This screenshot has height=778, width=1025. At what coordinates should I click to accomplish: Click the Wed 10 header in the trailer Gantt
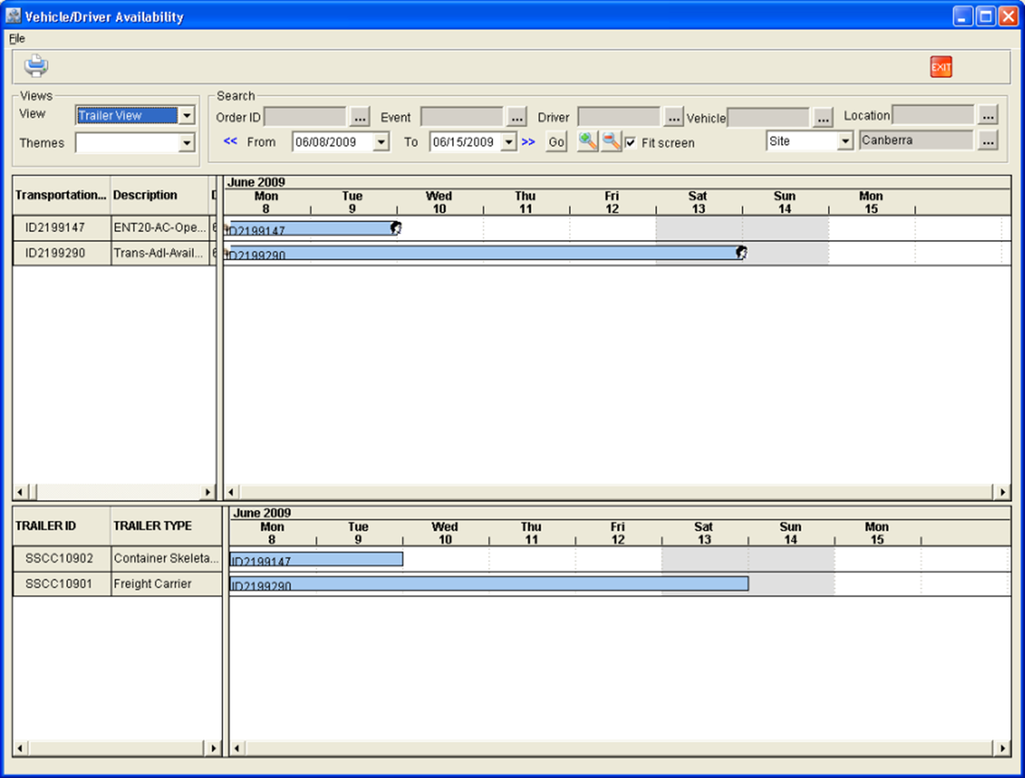(x=445, y=533)
